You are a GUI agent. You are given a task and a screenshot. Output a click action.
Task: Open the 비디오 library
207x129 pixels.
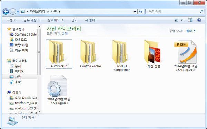(17, 71)
